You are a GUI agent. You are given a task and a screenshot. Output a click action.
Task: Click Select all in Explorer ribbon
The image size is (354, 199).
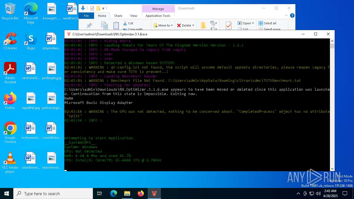click(267, 23)
